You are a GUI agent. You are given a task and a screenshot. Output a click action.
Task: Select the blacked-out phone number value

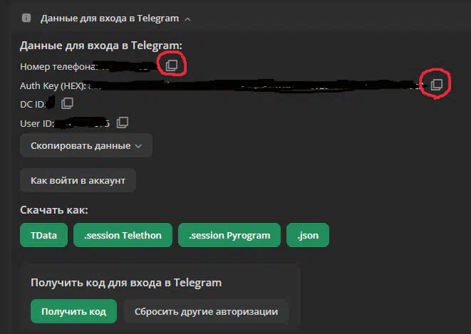[x=128, y=66]
